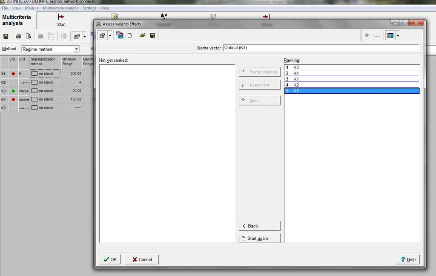Click the import table icon in dialog toolbar
This screenshot has height=276, width=436.
120,35
